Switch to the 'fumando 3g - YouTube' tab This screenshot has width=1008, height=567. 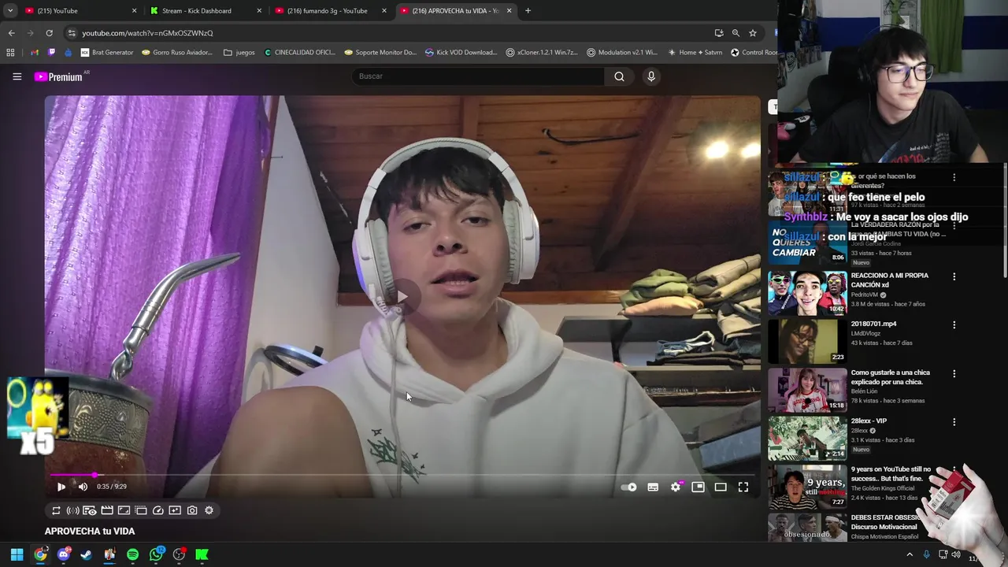click(332, 11)
